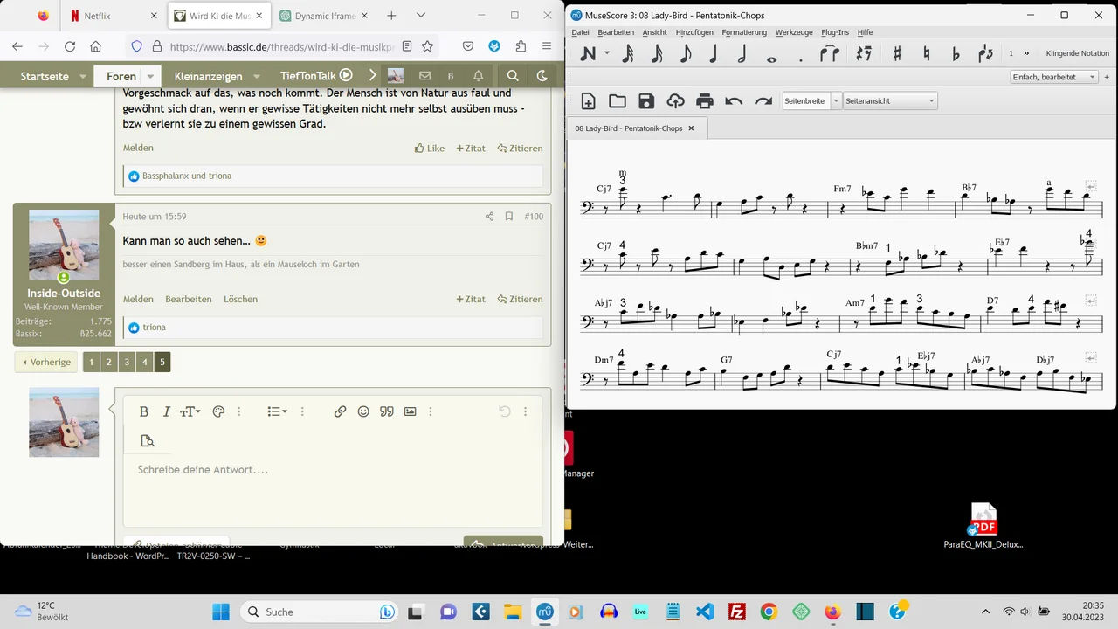Go to page 4 of the forum thread

click(144, 362)
